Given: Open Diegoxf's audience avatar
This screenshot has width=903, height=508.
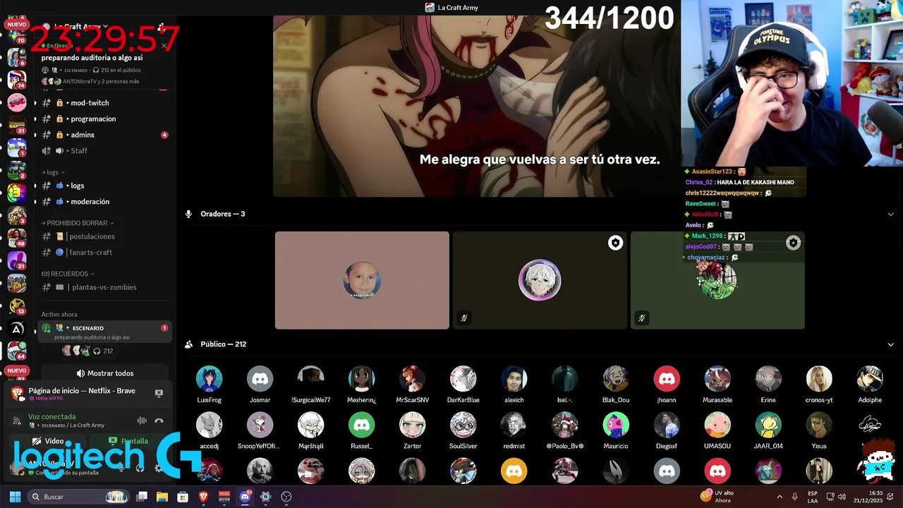Looking at the screenshot, I should (666, 425).
